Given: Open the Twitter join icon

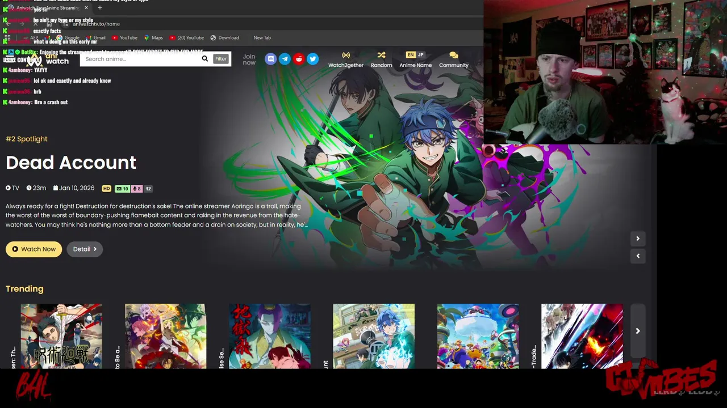Looking at the screenshot, I should [312, 59].
